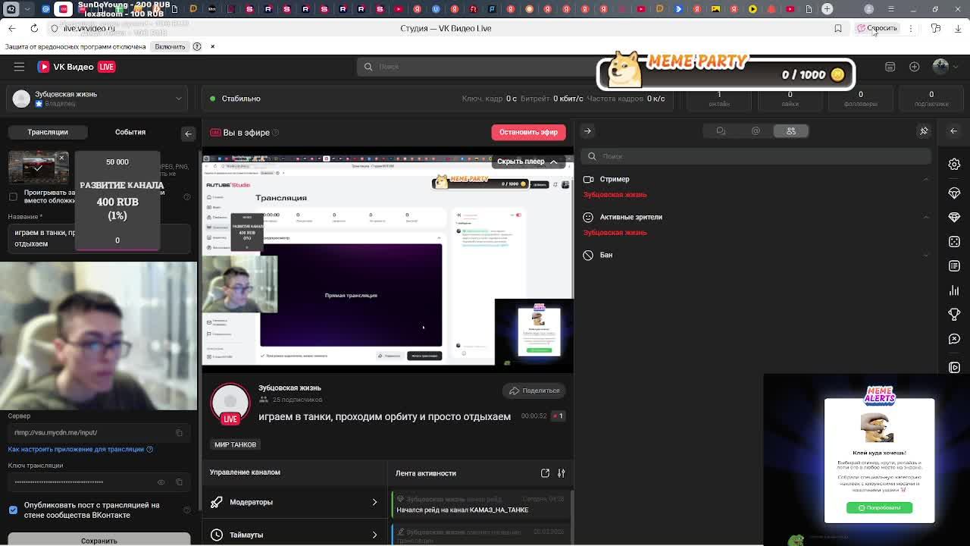Collapse the Активные зрители group

pos(926,218)
